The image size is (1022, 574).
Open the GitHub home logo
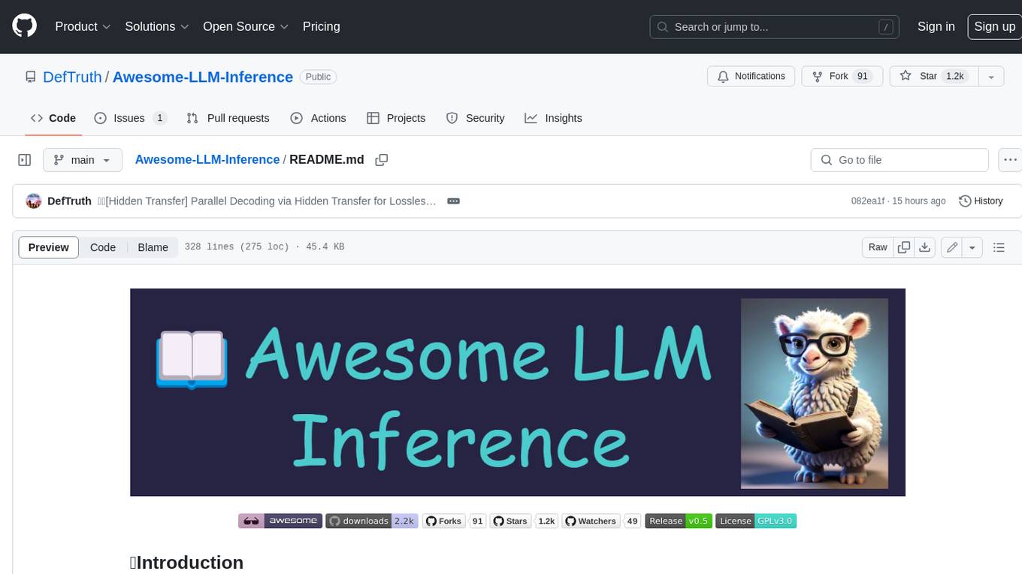[x=24, y=26]
